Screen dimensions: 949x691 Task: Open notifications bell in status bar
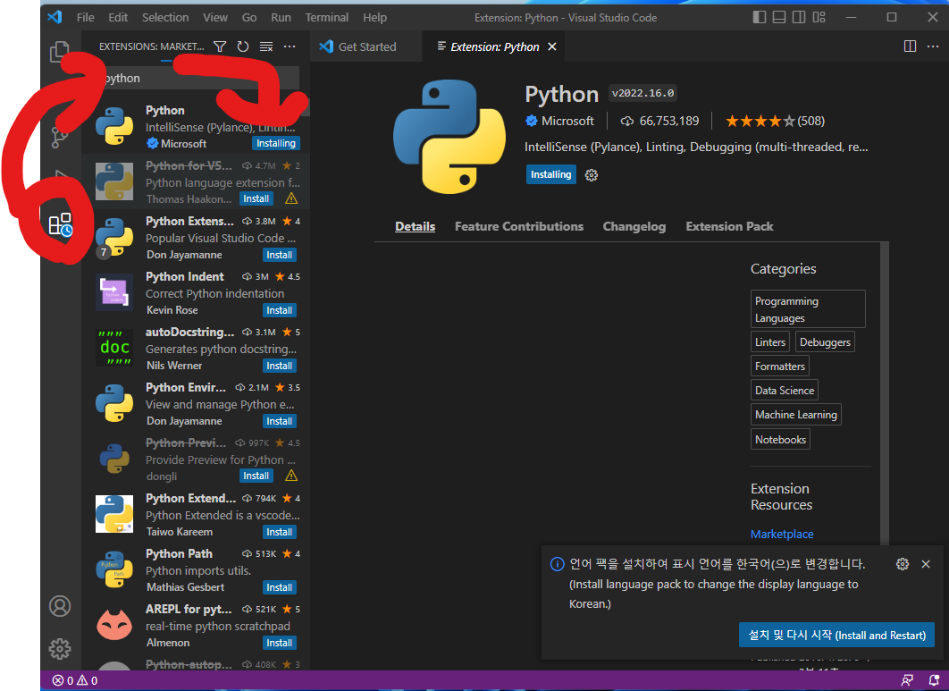pyautogui.click(x=934, y=680)
